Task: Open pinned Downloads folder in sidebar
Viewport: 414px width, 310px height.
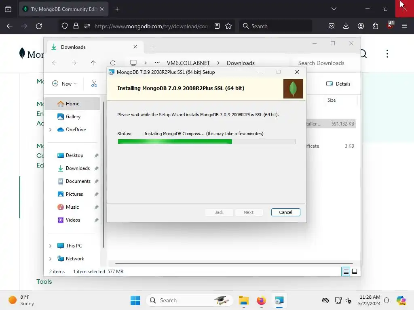Action: [x=78, y=168]
